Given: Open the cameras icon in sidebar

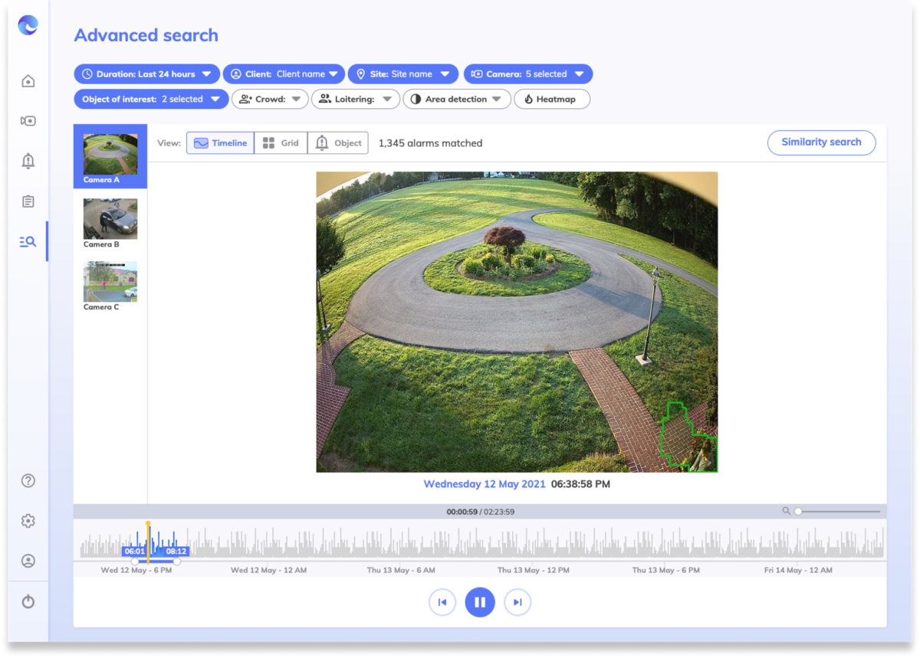Looking at the screenshot, I should 28,121.
